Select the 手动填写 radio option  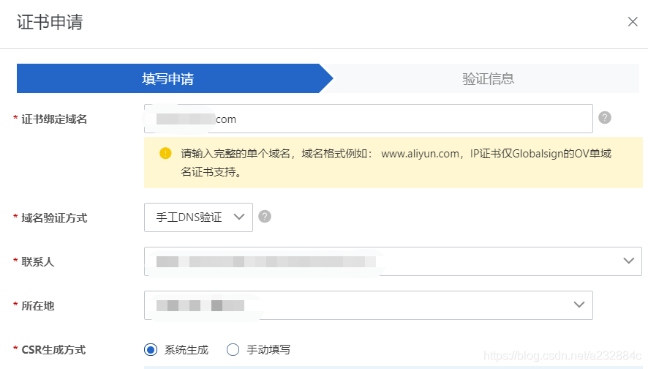tap(233, 349)
